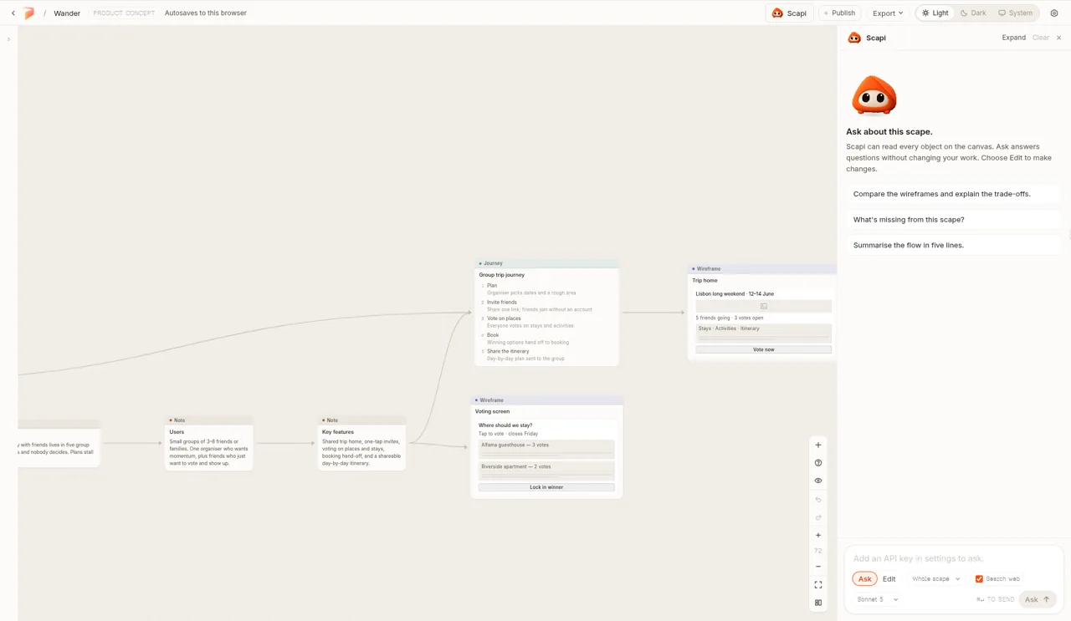
Task: Clear the Scapi conversation
Action: [1040, 38]
